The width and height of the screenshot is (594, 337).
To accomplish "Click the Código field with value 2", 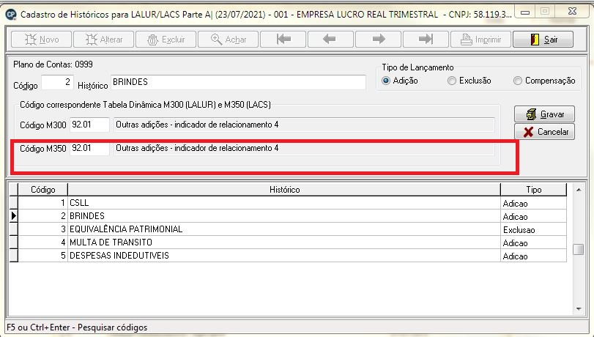I will point(57,82).
